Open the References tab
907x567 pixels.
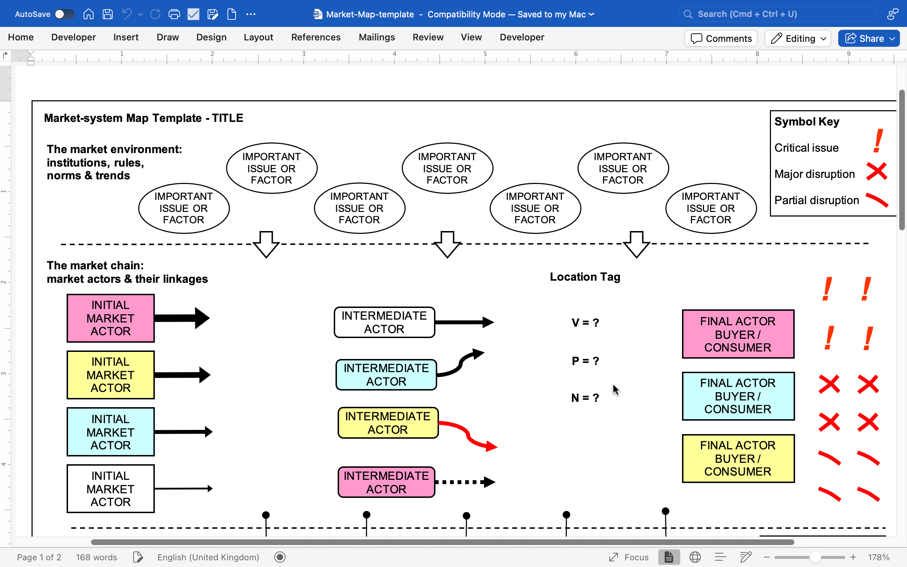coord(316,37)
